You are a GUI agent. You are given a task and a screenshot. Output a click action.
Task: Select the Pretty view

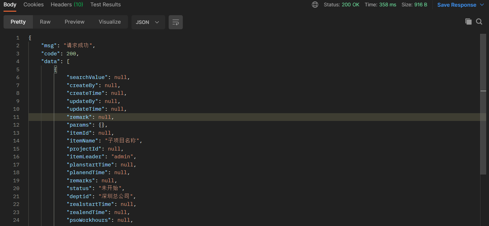[x=18, y=22]
